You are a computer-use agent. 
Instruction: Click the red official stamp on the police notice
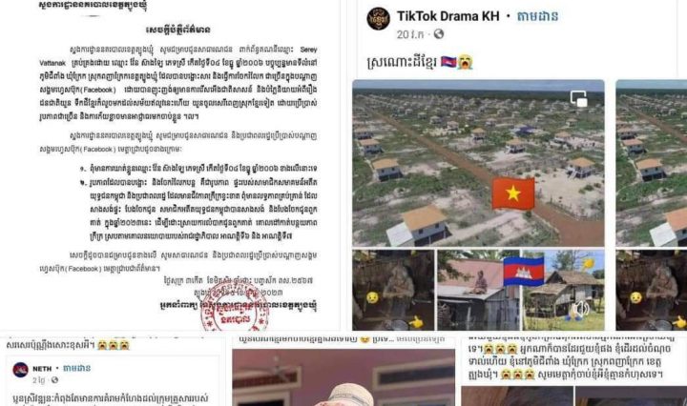click(x=235, y=306)
